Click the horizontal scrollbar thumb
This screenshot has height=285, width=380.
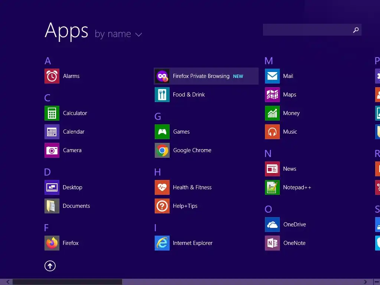click(x=68, y=282)
